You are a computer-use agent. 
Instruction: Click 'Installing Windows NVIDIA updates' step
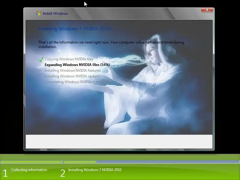point(72,76)
